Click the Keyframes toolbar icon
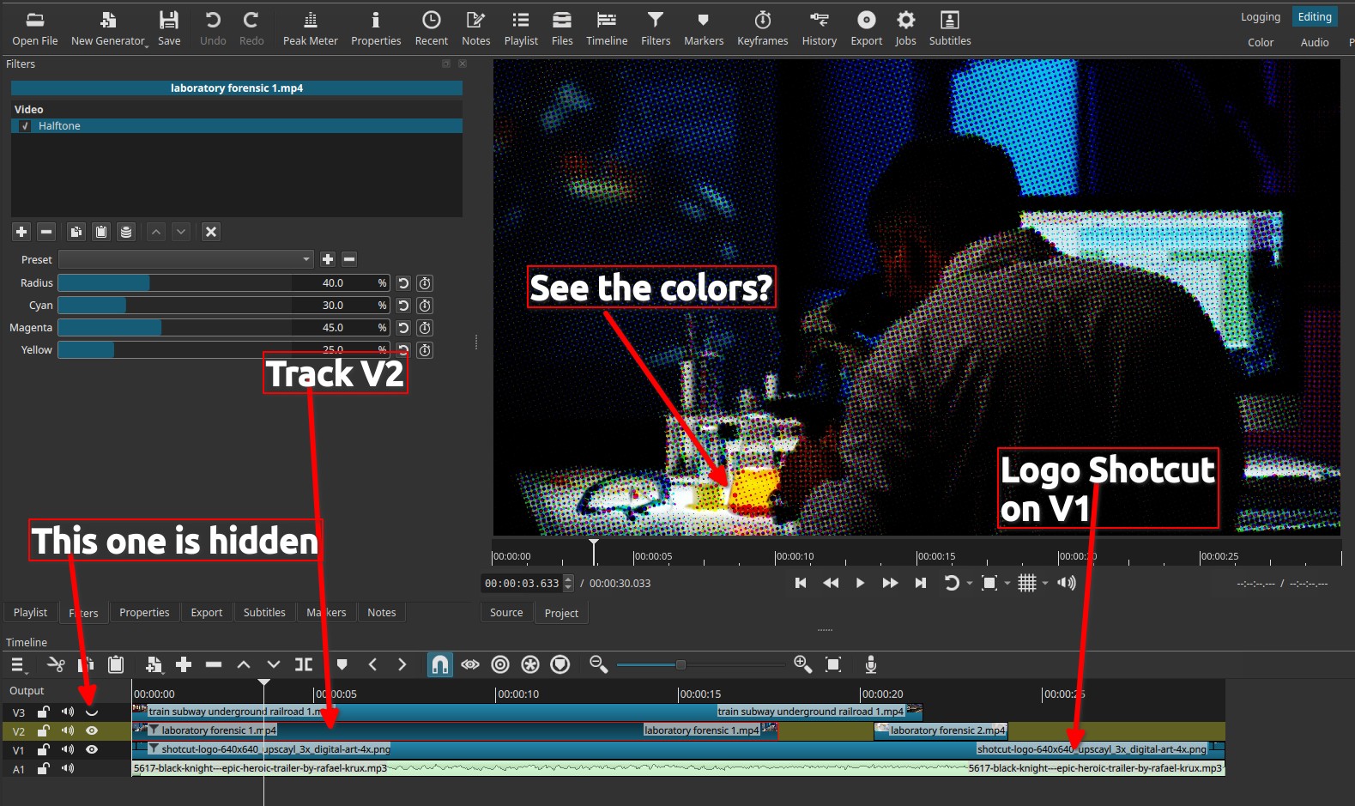The width and height of the screenshot is (1355, 806). (762, 28)
